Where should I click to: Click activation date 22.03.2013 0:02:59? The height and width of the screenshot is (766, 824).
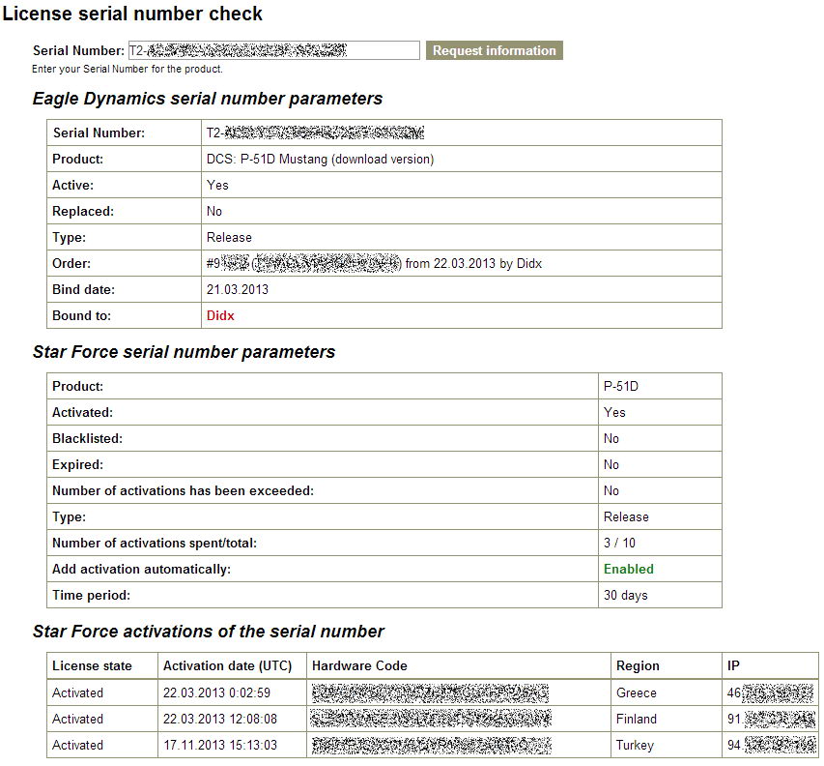(x=216, y=692)
